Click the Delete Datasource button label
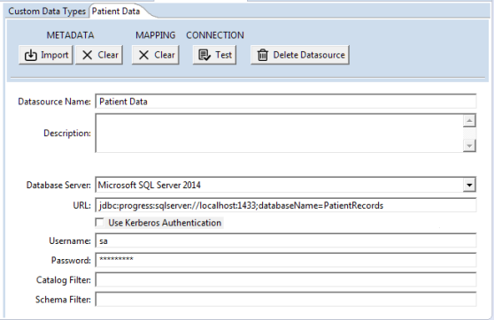This screenshot has height=320, width=494. (309, 55)
